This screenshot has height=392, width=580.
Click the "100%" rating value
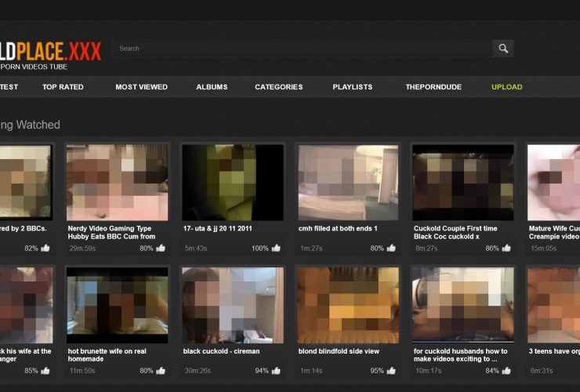pyautogui.click(x=260, y=248)
